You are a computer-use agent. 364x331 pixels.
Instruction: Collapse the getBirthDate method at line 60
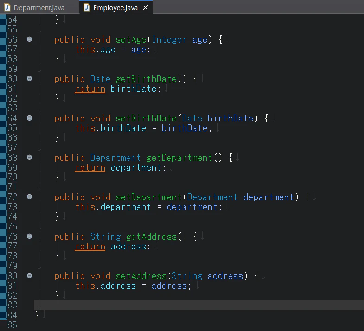point(30,79)
